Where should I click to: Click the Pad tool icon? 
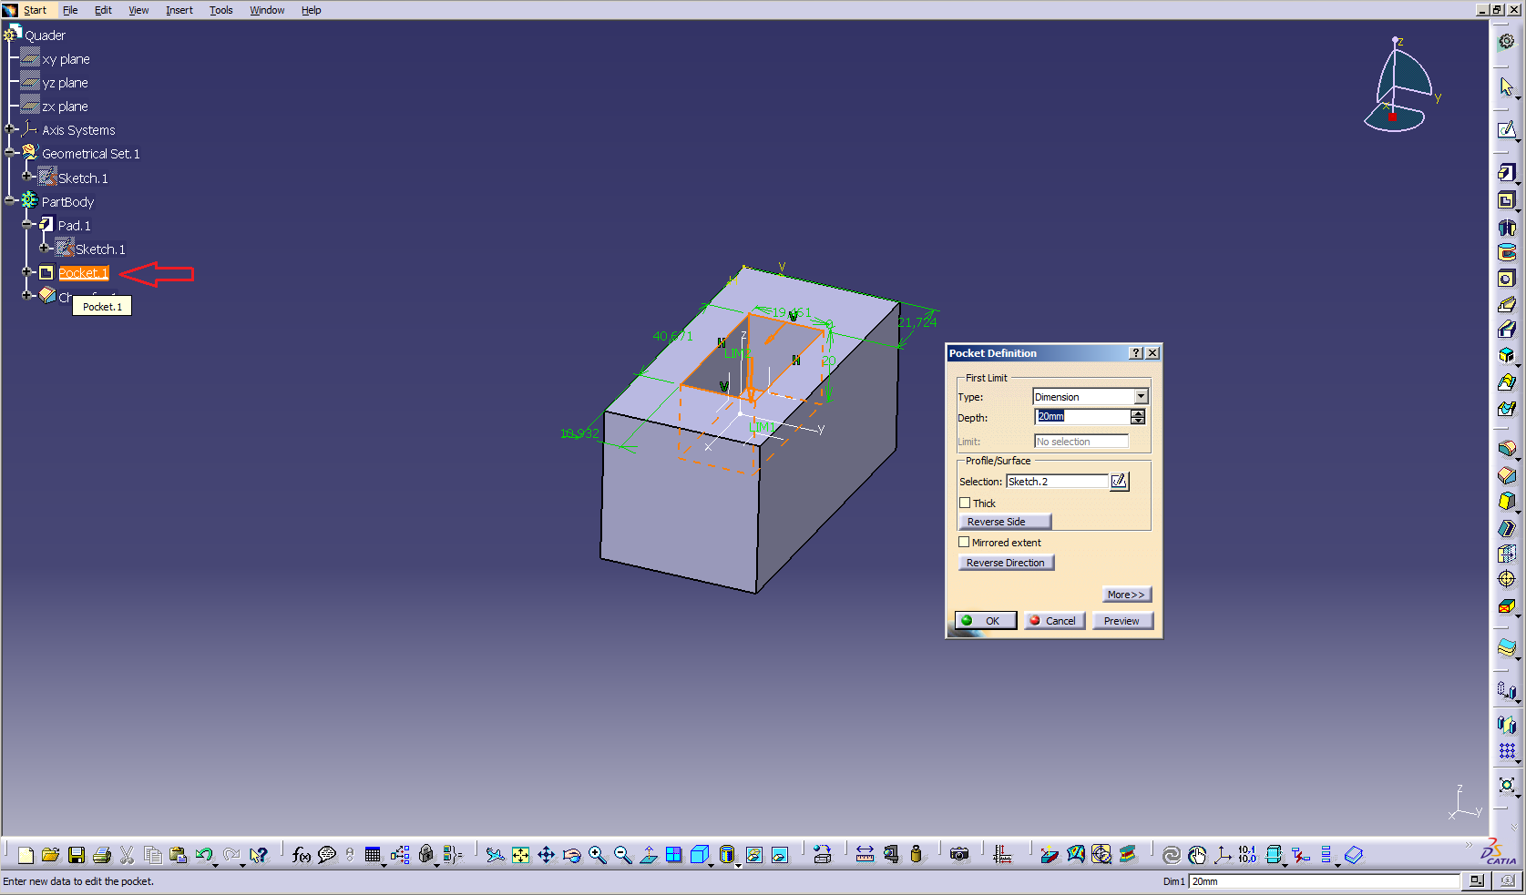(1506, 172)
